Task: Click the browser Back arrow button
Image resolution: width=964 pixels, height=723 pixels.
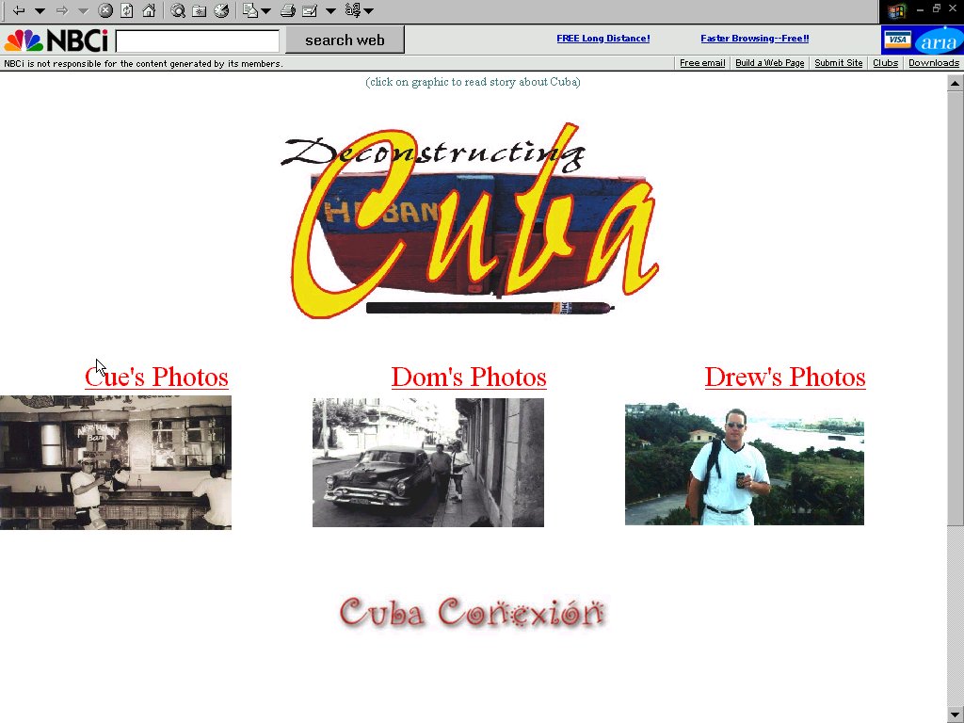Action: pyautogui.click(x=19, y=11)
